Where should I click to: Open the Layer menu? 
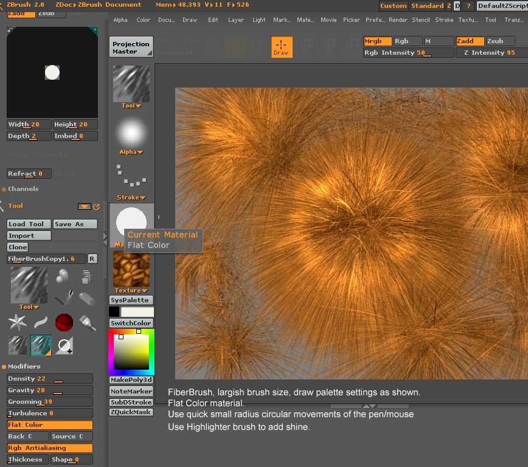(x=236, y=20)
